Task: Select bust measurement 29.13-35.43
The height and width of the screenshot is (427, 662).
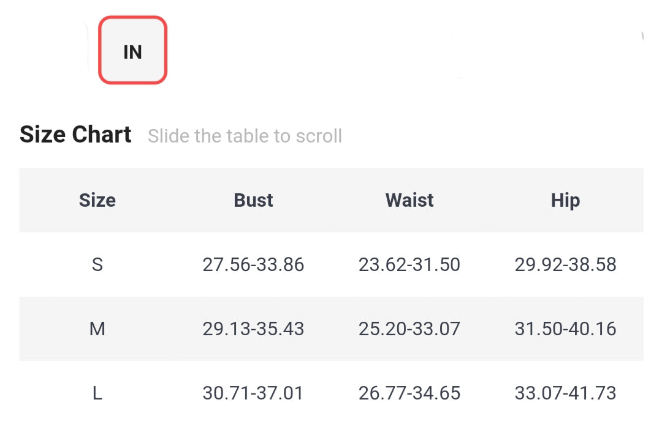Action: 253,329
